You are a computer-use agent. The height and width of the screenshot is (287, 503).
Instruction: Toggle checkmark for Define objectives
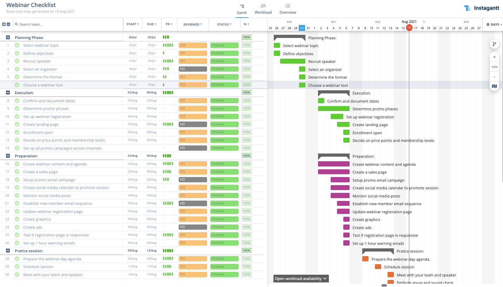coord(17,53)
